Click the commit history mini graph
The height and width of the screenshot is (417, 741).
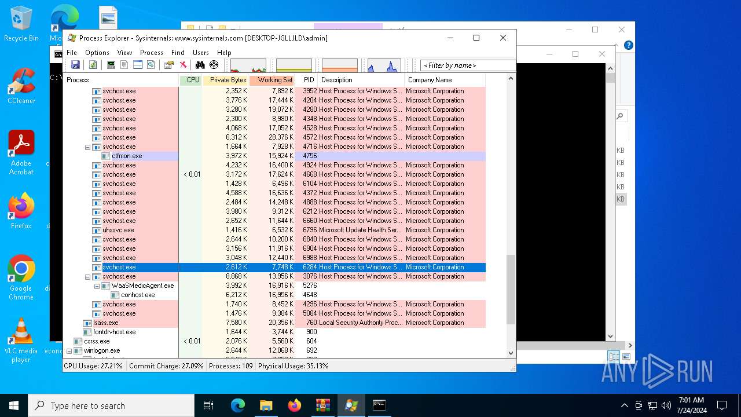point(294,65)
